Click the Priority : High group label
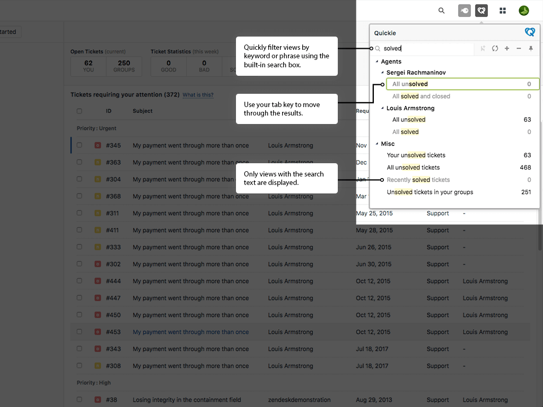The height and width of the screenshot is (407, 543). (93, 383)
